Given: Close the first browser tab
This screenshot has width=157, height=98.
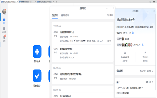Looking at the screenshot, I should [x=17, y=2].
